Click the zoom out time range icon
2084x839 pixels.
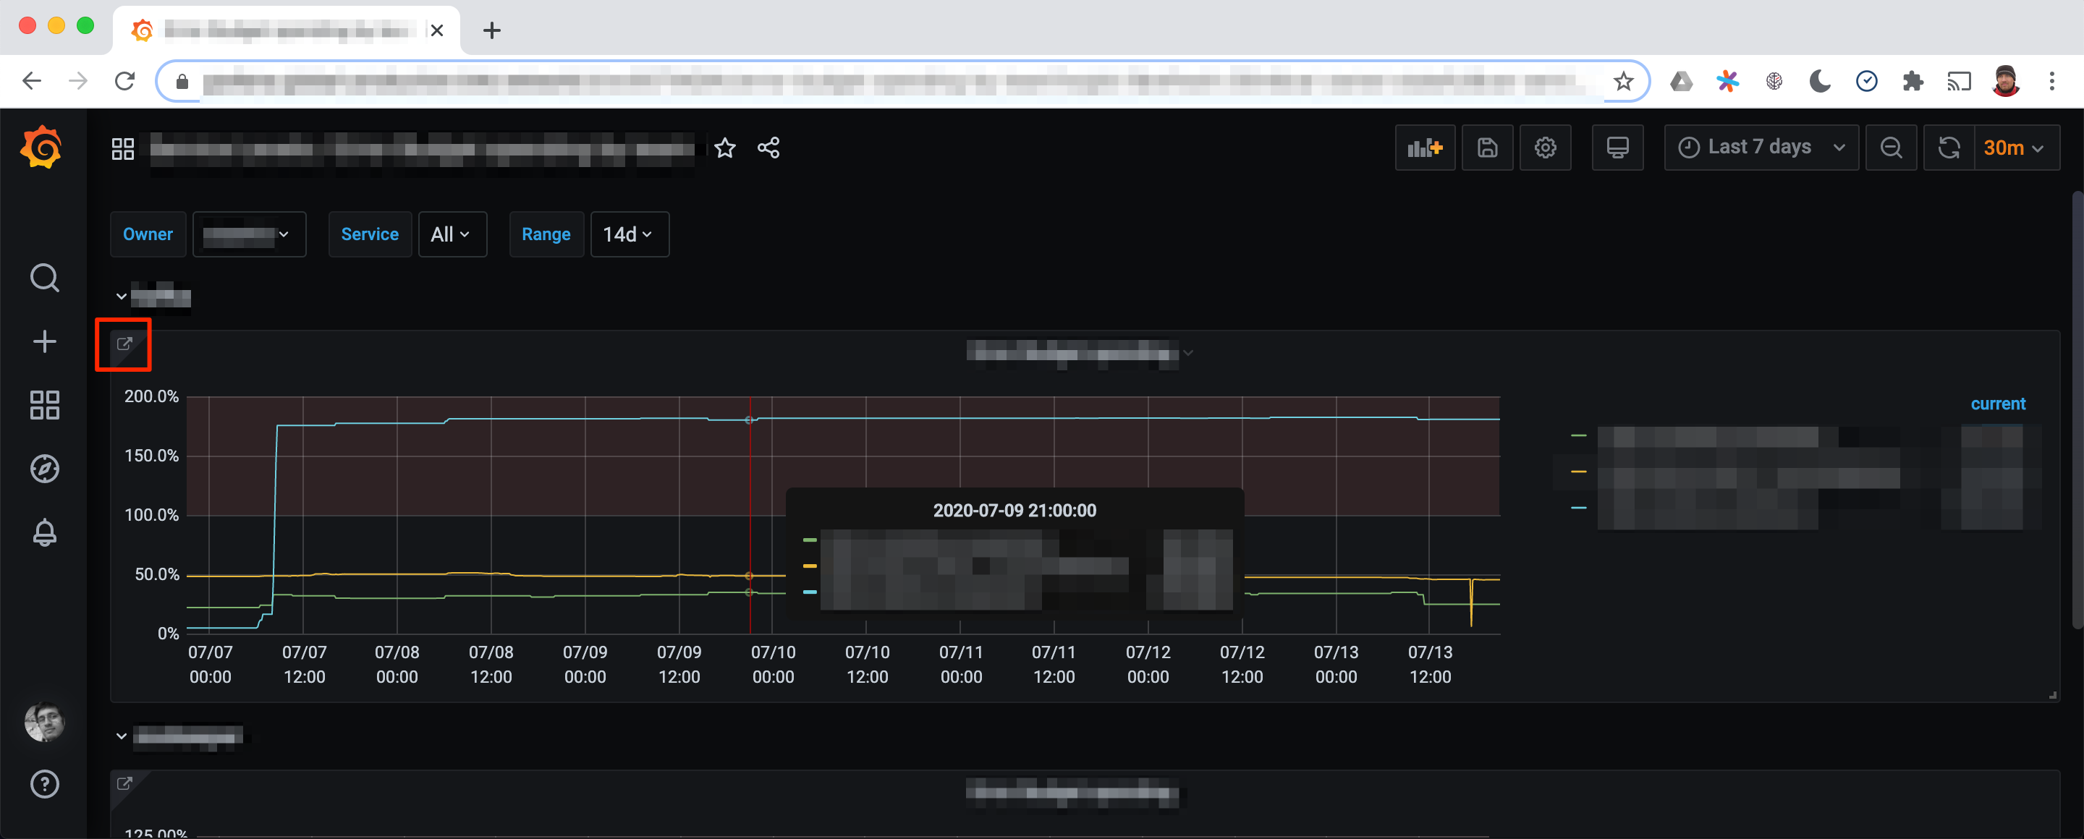[1890, 148]
